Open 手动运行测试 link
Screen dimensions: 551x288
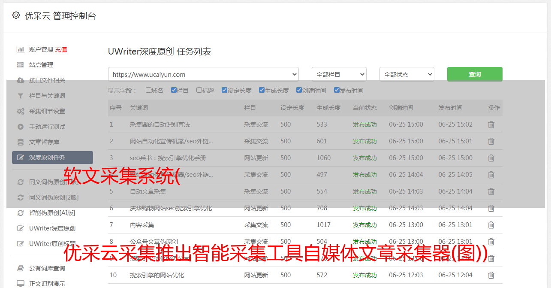click(47, 127)
